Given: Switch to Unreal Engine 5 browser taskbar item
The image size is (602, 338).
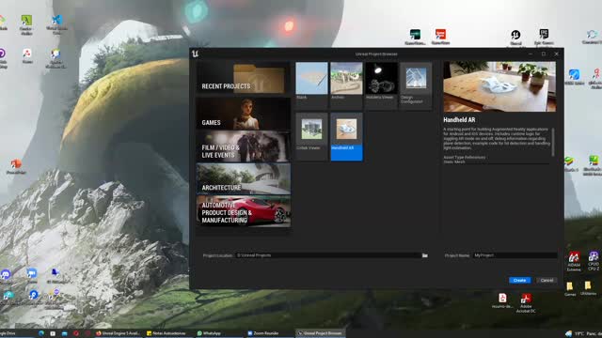Looking at the screenshot, I should pos(118,333).
